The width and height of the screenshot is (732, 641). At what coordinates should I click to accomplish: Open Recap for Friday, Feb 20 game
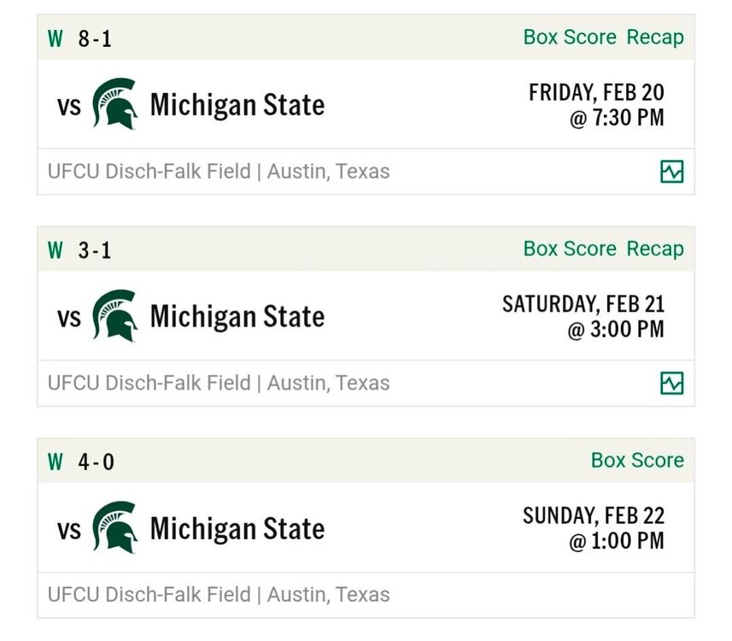655,38
